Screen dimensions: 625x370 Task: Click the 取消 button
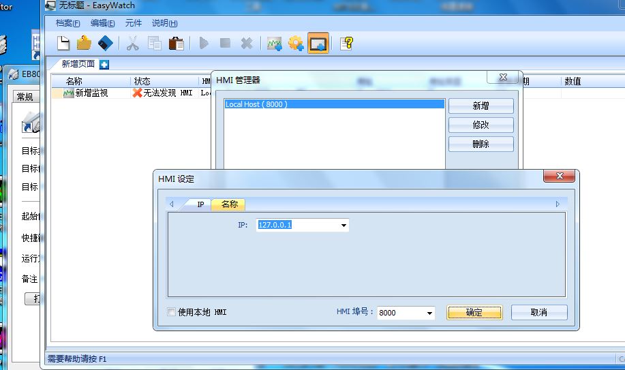coord(538,313)
